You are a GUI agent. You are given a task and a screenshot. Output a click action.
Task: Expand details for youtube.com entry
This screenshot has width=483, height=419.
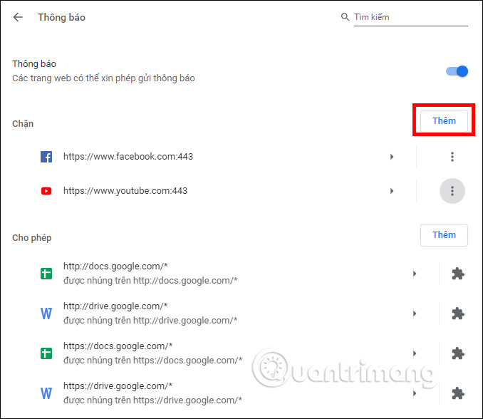point(392,191)
